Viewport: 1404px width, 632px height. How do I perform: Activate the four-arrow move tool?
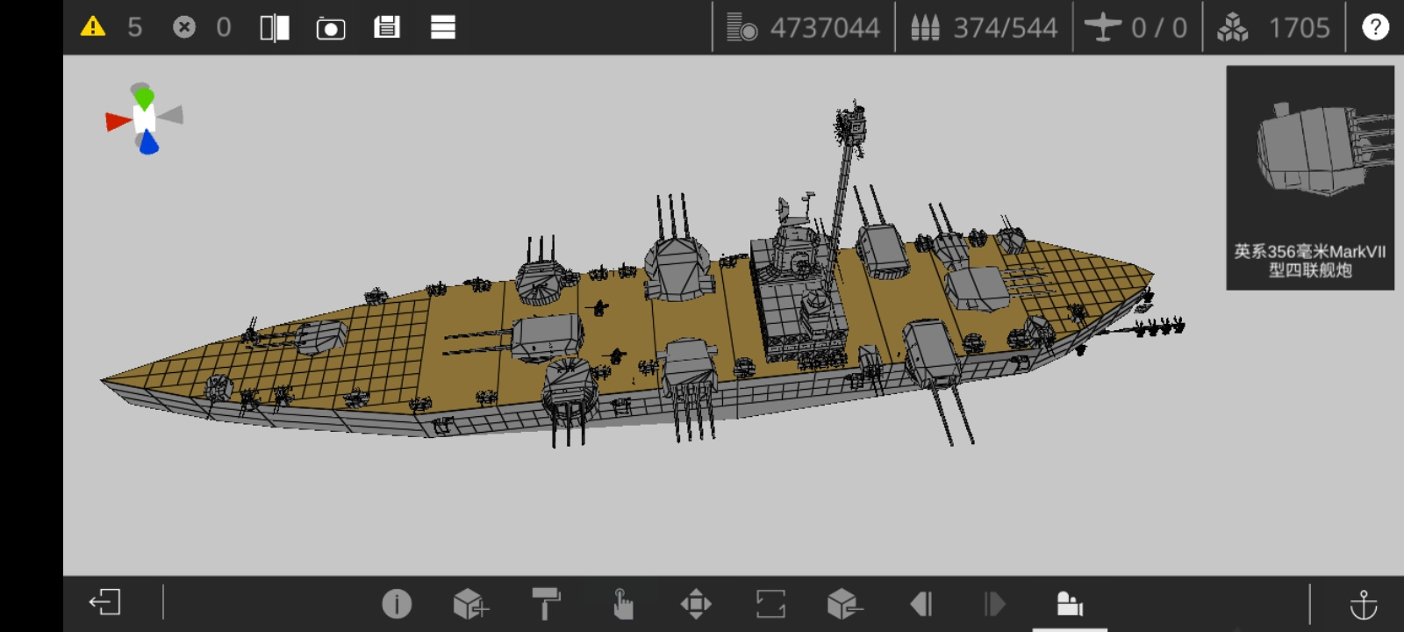[696, 604]
